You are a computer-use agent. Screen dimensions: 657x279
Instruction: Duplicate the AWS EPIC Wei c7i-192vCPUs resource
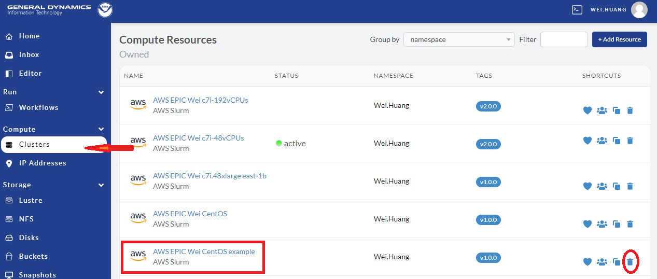point(617,110)
